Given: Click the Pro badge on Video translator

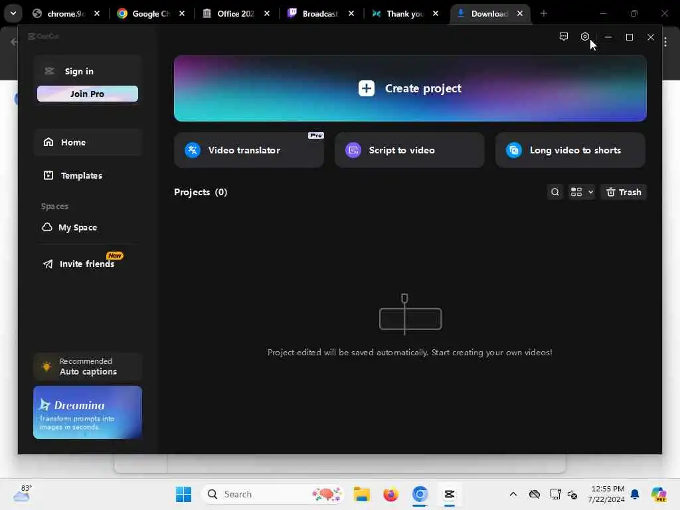Looking at the screenshot, I should click(x=315, y=135).
